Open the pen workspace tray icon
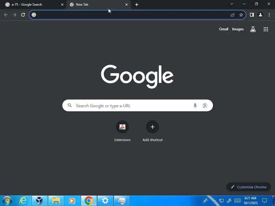275x206 pixels. (229, 201)
